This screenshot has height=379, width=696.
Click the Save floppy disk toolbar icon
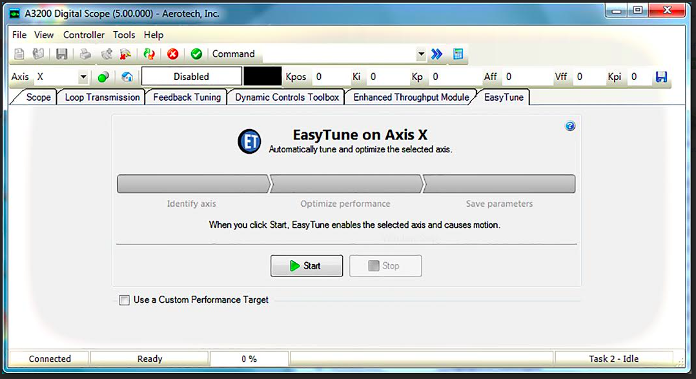[x=62, y=54]
